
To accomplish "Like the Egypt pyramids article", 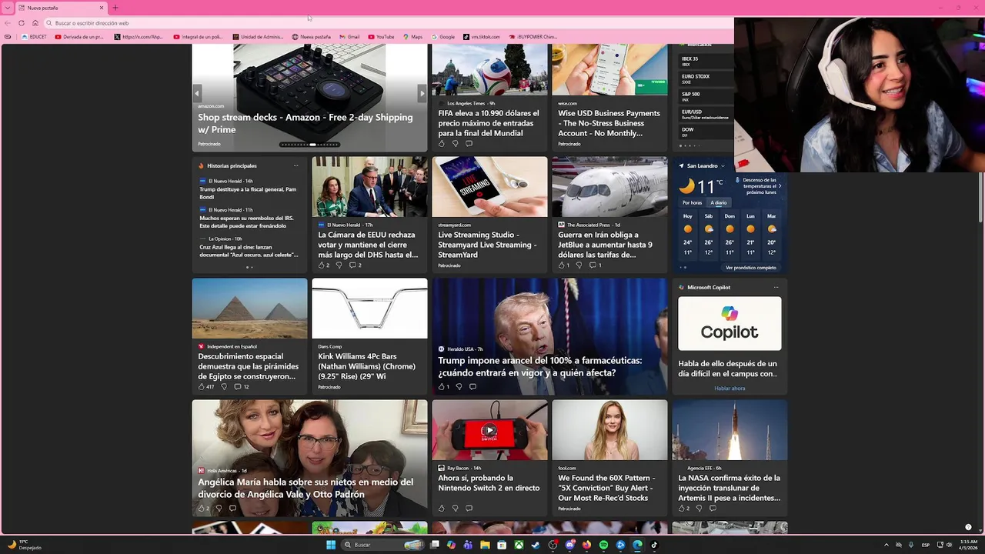I will point(205,386).
